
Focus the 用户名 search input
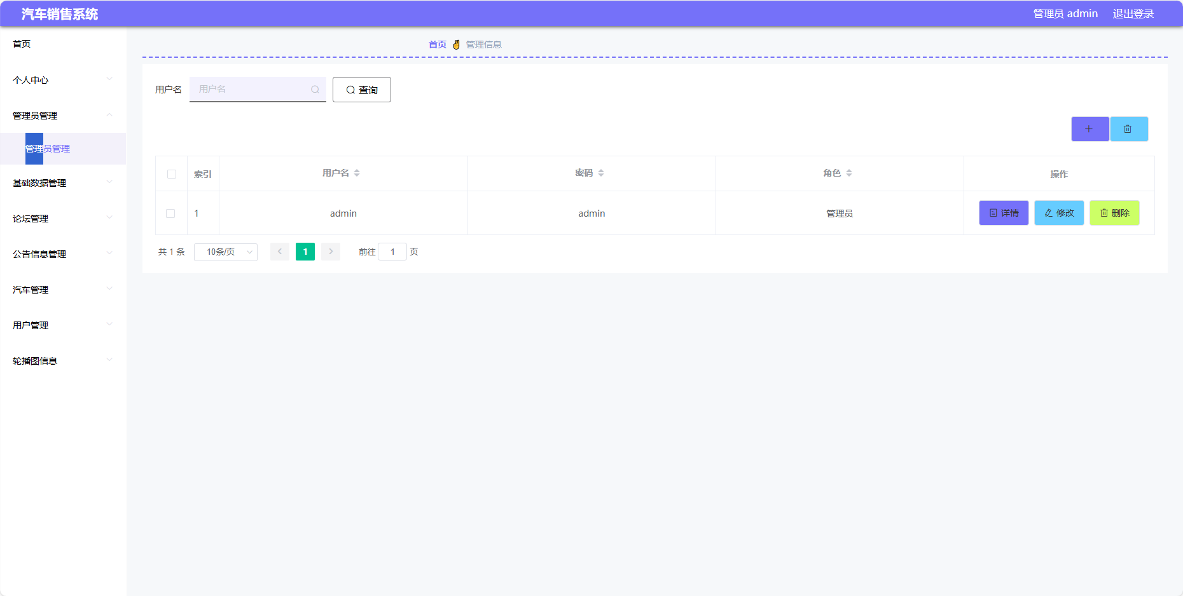[258, 90]
